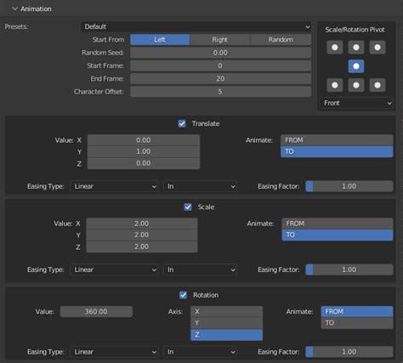The width and height of the screenshot is (403, 363).
Task: Select Random in Start From
Action: tap(281, 40)
